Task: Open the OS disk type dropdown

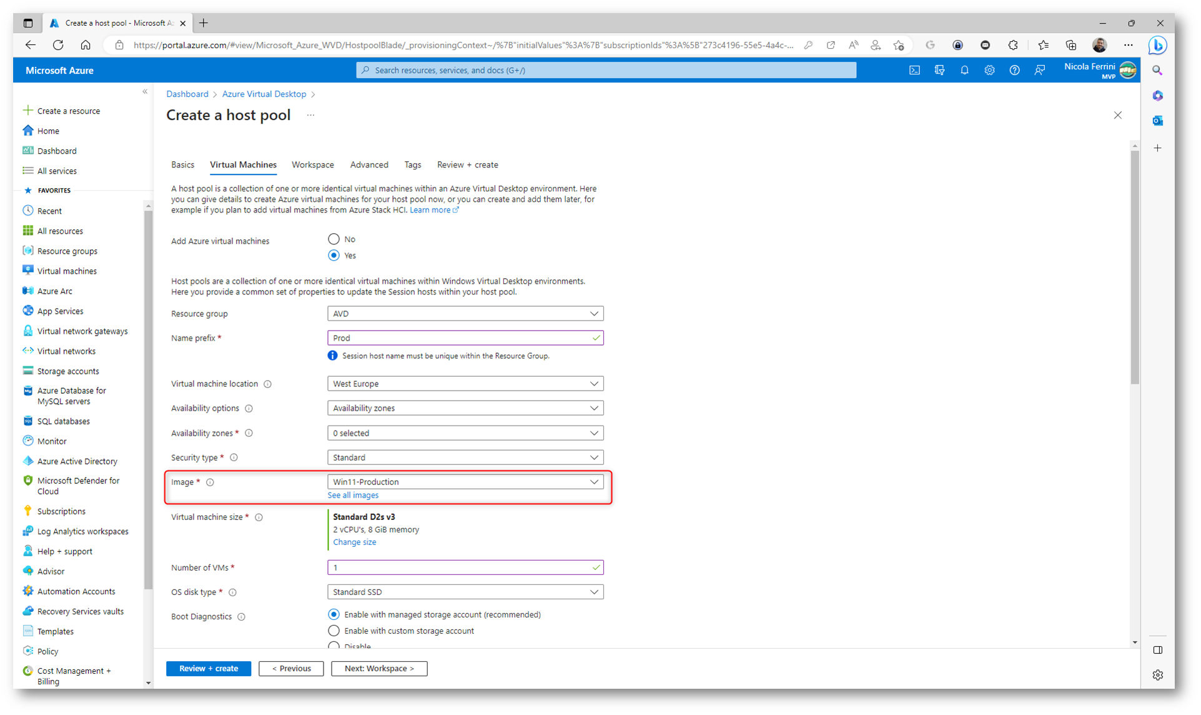Action: pos(465,592)
